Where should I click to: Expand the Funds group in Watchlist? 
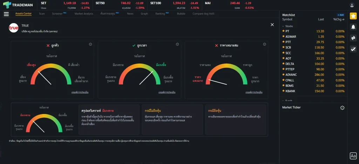pos(283,101)
